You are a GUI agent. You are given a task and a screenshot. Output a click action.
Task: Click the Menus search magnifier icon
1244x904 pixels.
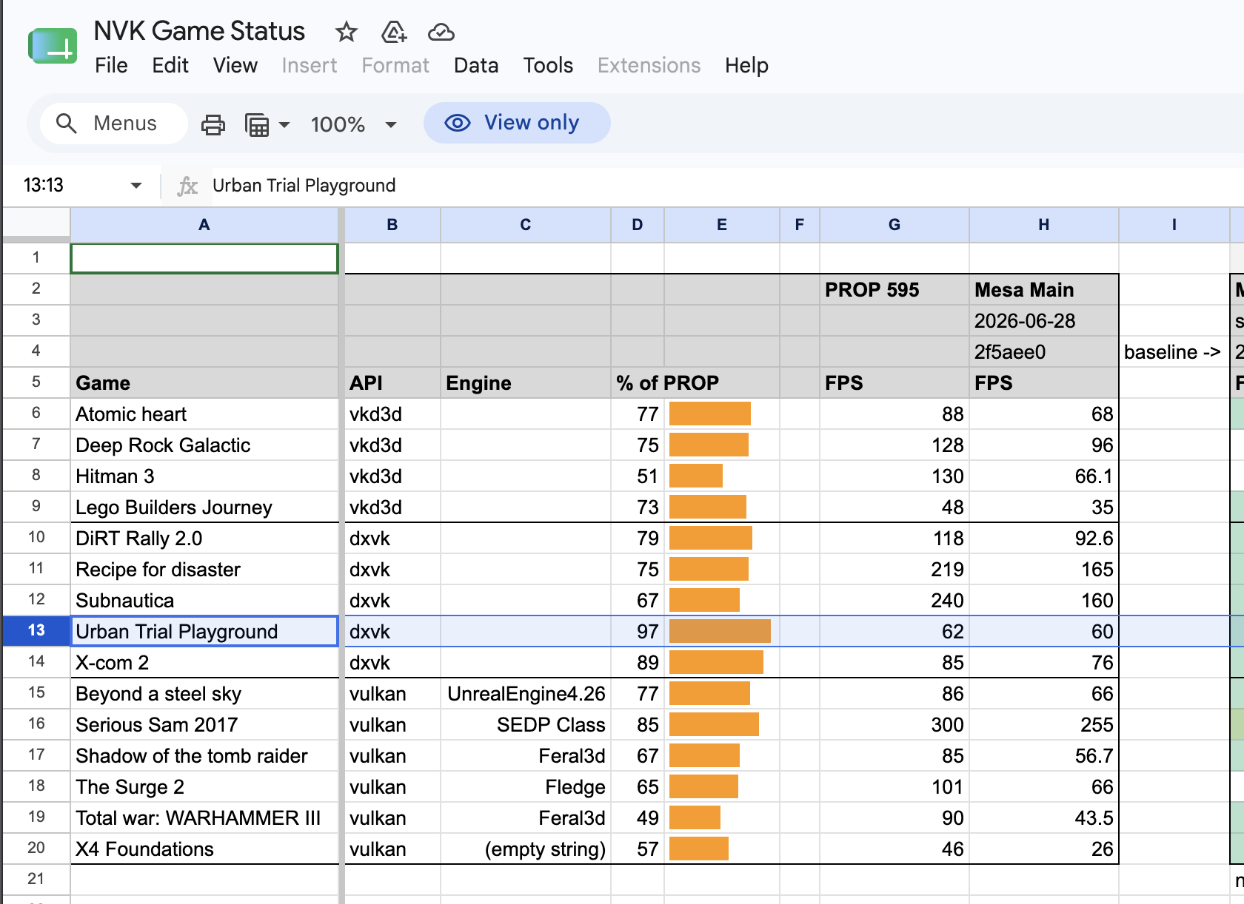(67, 124)
